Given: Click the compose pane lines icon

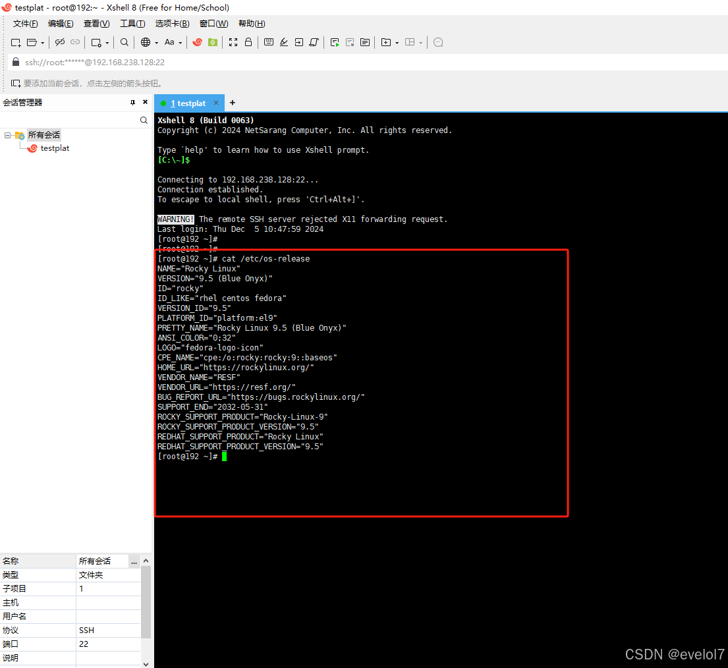Looking at the screenshot, I should tap(365, 42).
